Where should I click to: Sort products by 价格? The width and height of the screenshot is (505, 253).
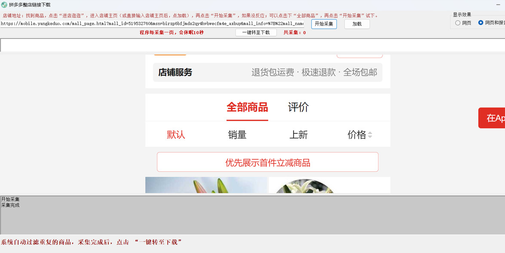pyautogui.click(x=357, y=134)
